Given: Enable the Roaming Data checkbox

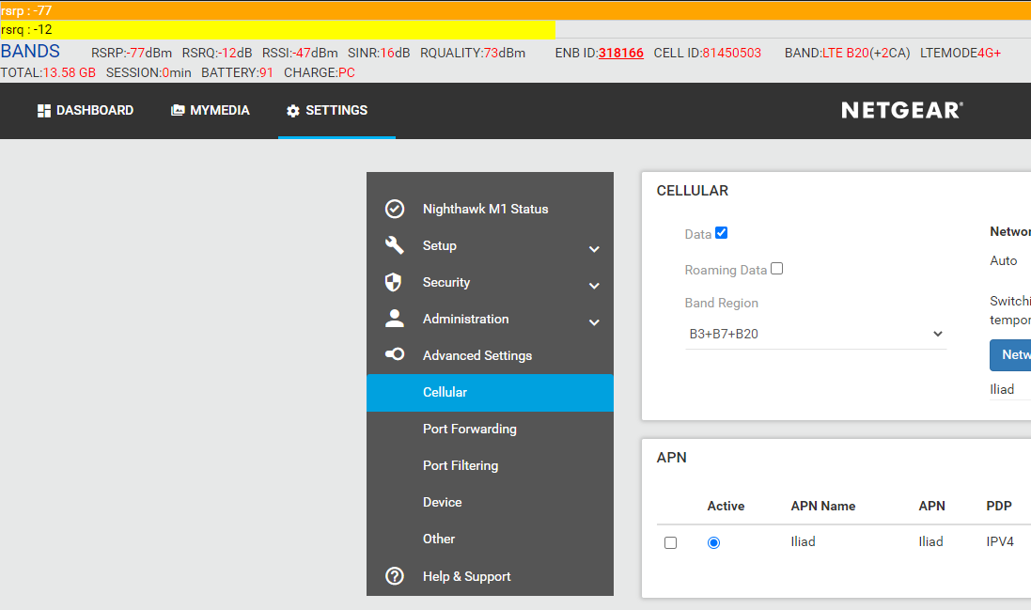Looking at the screenshot, I should (776, 268).
